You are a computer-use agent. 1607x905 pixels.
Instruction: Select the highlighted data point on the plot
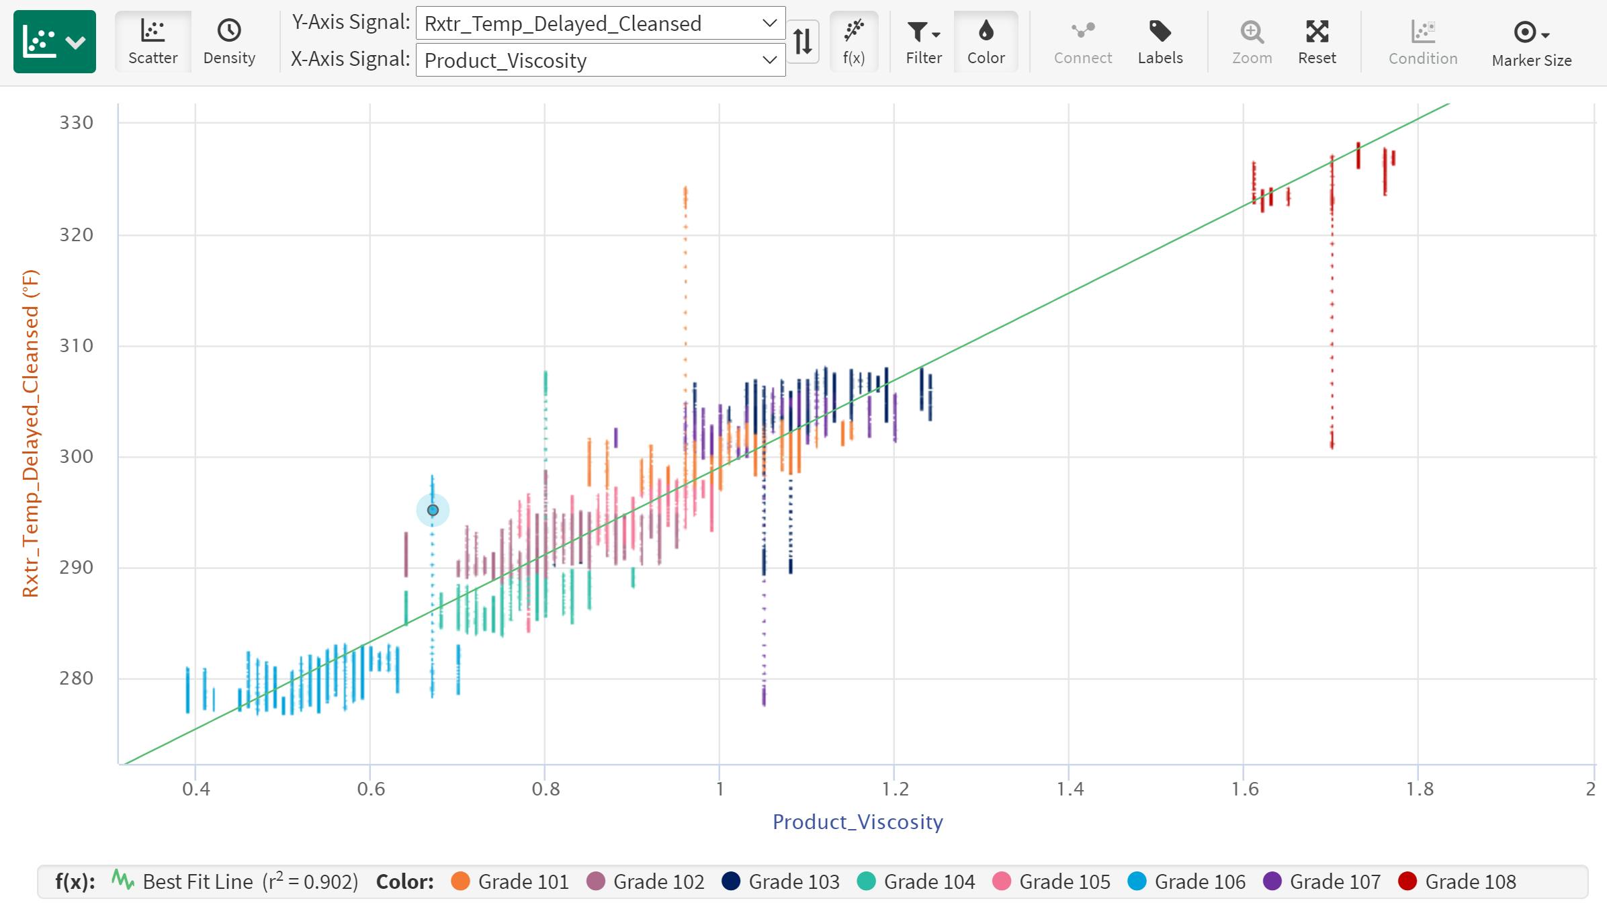432,511
